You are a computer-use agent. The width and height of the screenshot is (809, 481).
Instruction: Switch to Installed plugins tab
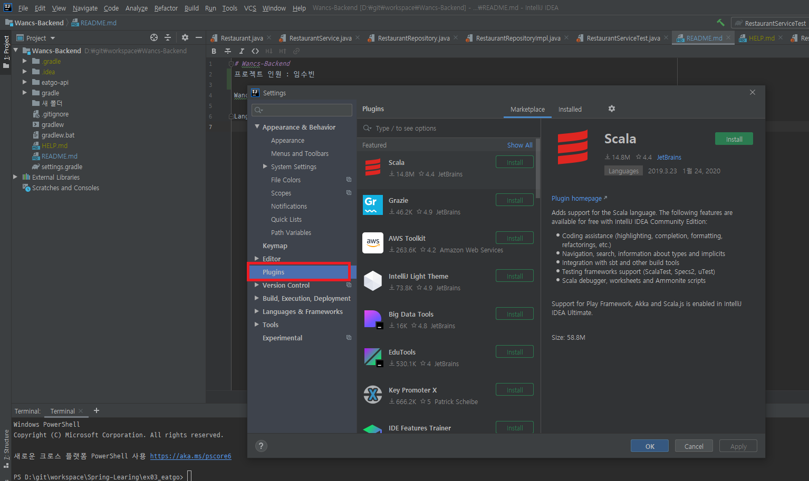point(570,109)
